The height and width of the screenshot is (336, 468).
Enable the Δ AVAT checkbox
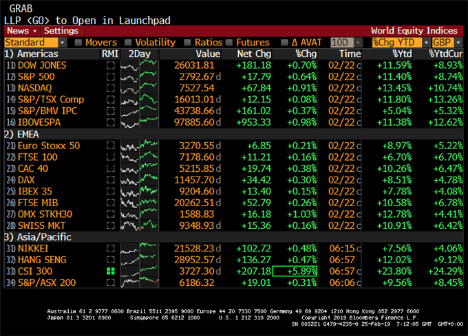pos(284,43)
